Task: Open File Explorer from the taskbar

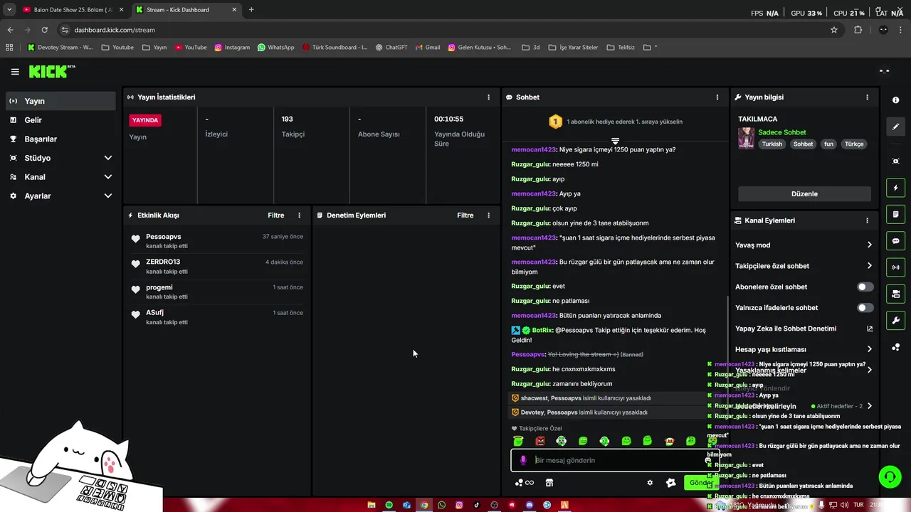Action: pos(372,505)
